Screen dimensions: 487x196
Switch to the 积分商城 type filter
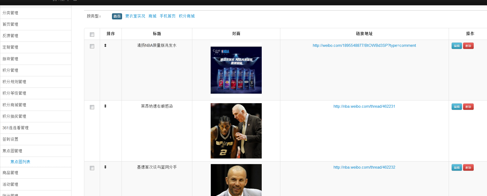[x=187, y=16]
